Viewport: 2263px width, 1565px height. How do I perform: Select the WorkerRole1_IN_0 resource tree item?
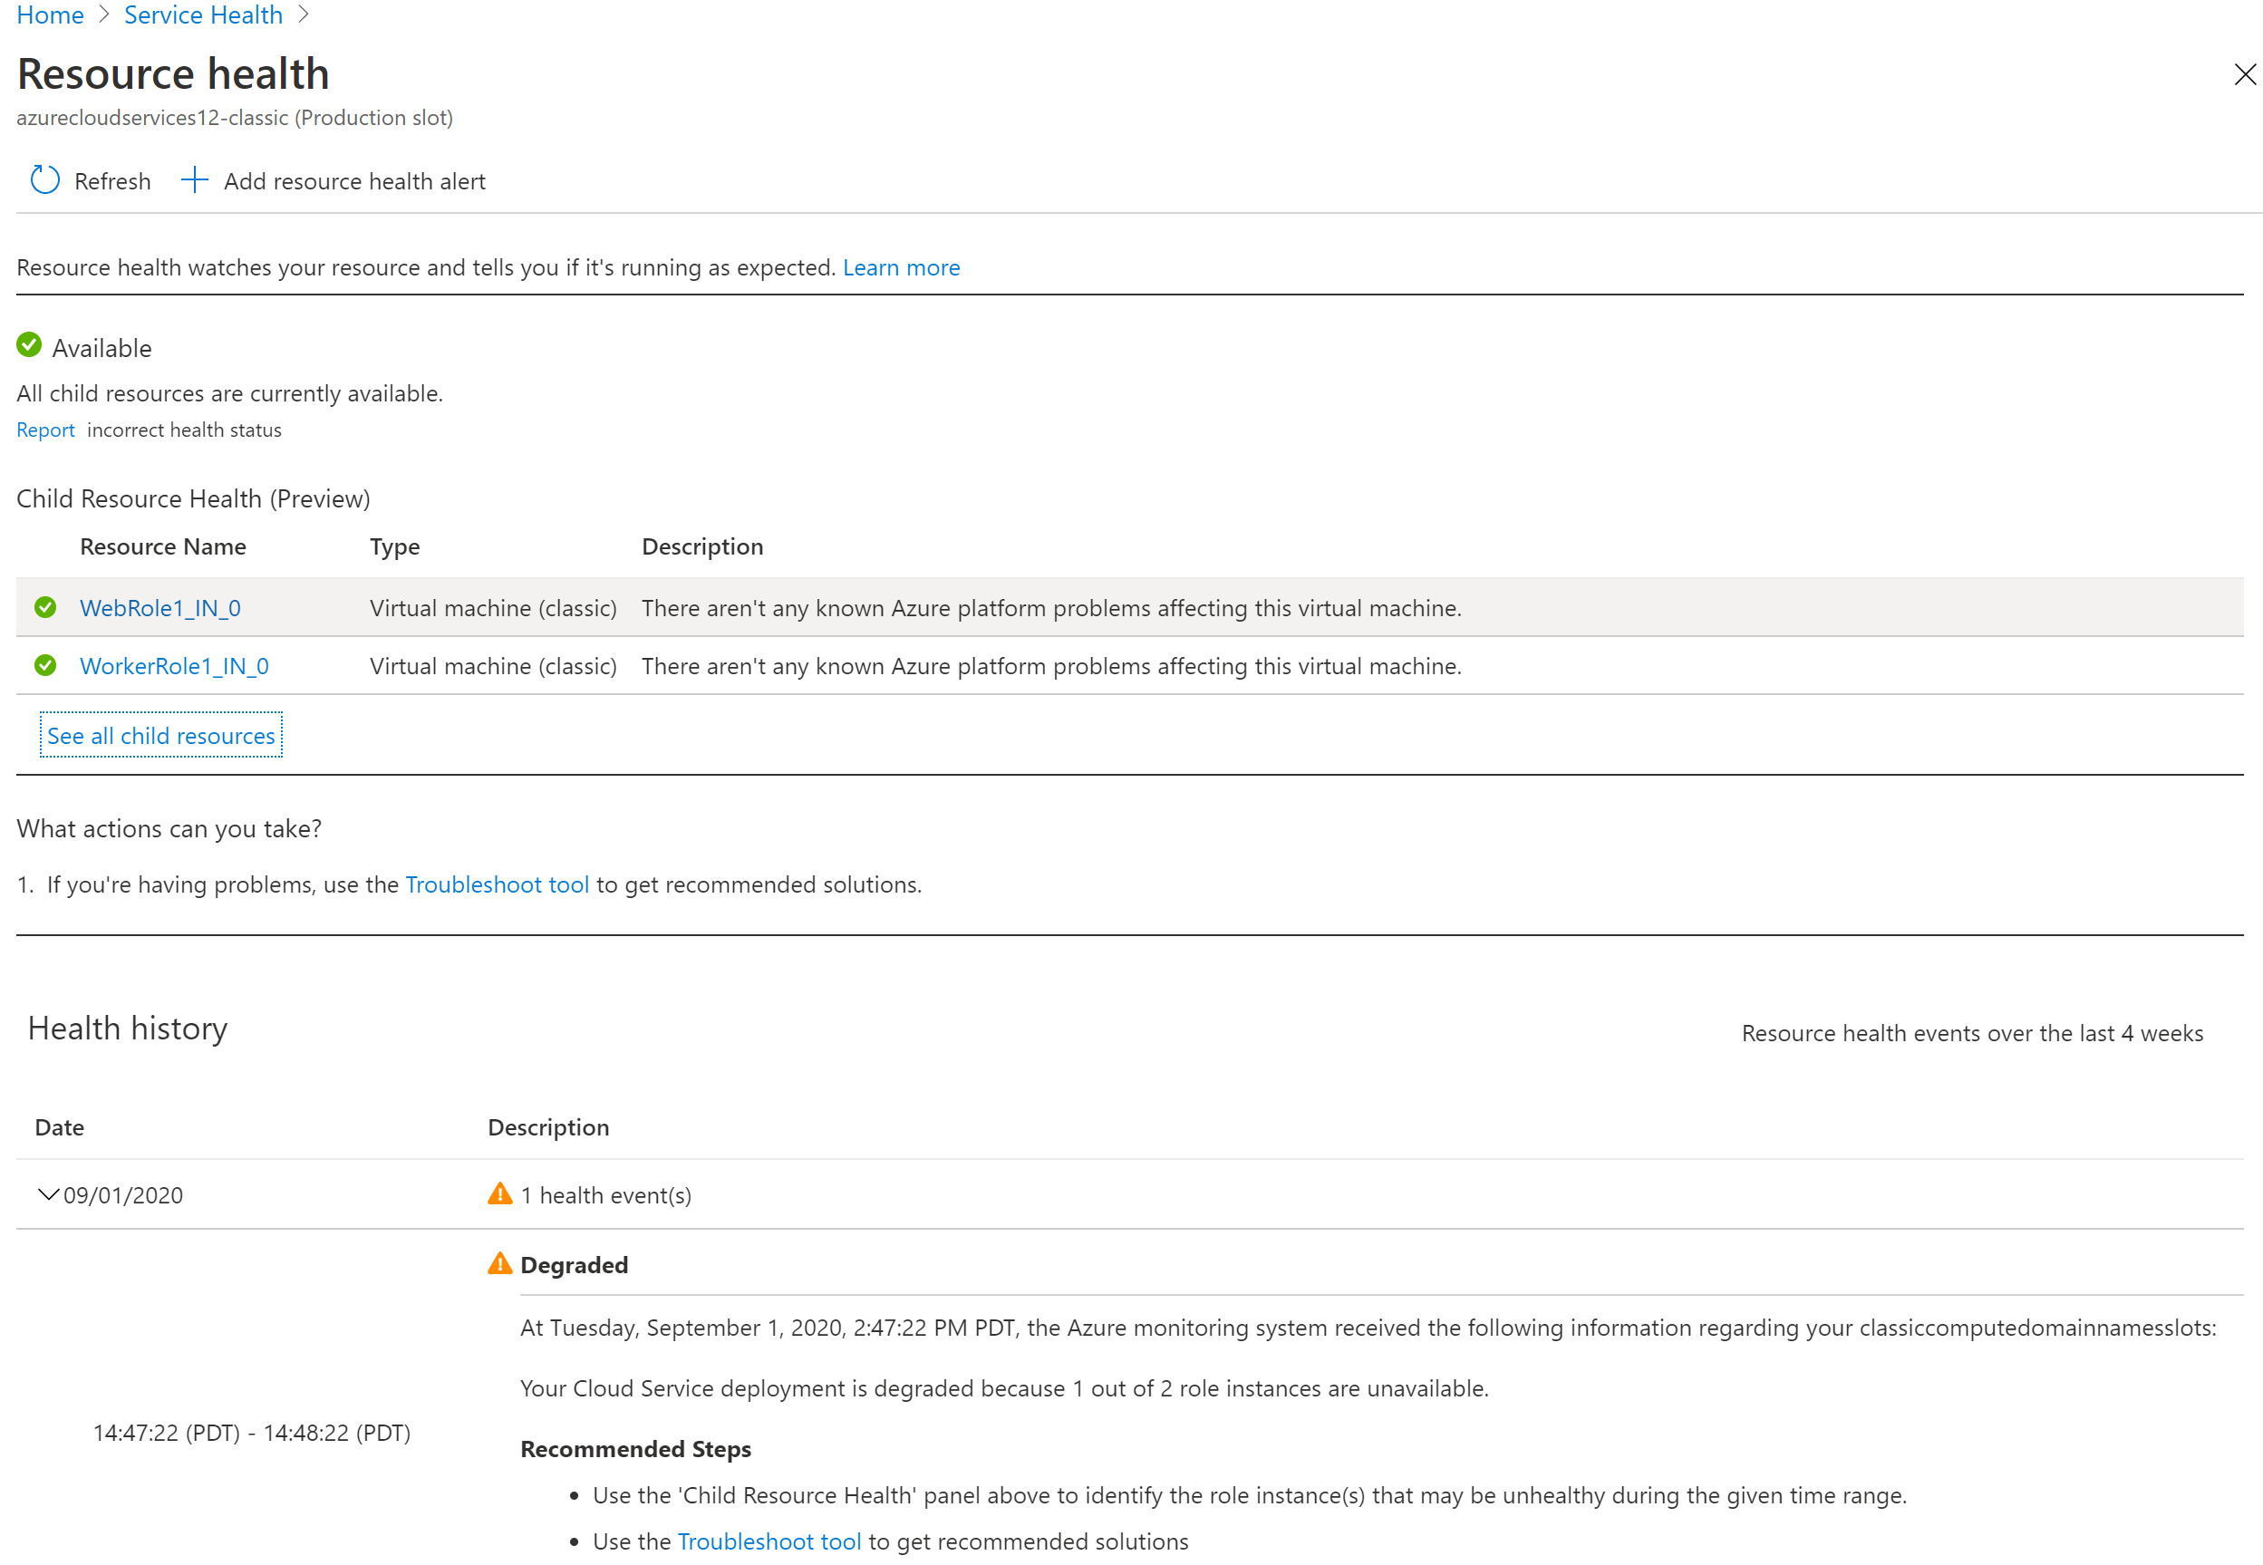click(179, 665)
